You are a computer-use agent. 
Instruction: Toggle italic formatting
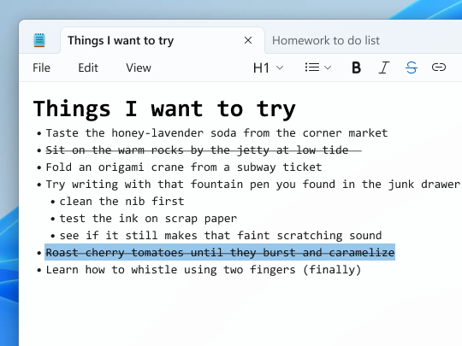click(x=384, y=67)
